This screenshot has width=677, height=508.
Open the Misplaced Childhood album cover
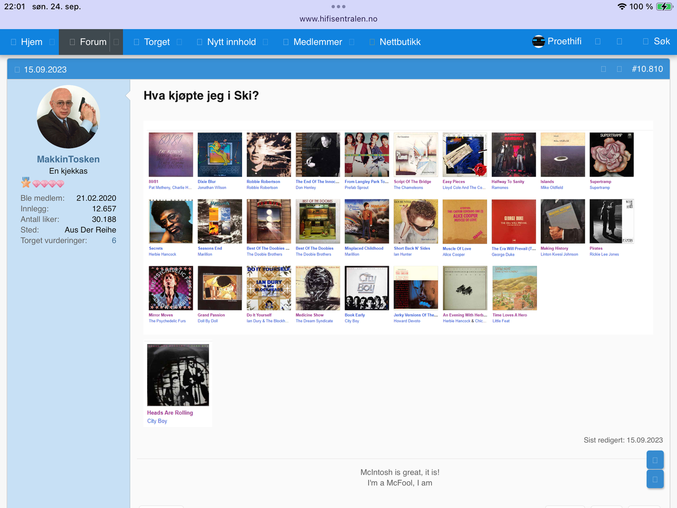(367, 222)
